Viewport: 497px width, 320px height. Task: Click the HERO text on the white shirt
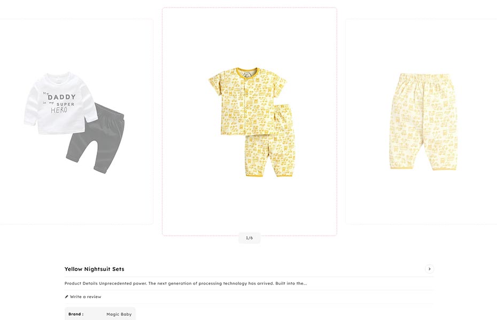tap(59, 110)
